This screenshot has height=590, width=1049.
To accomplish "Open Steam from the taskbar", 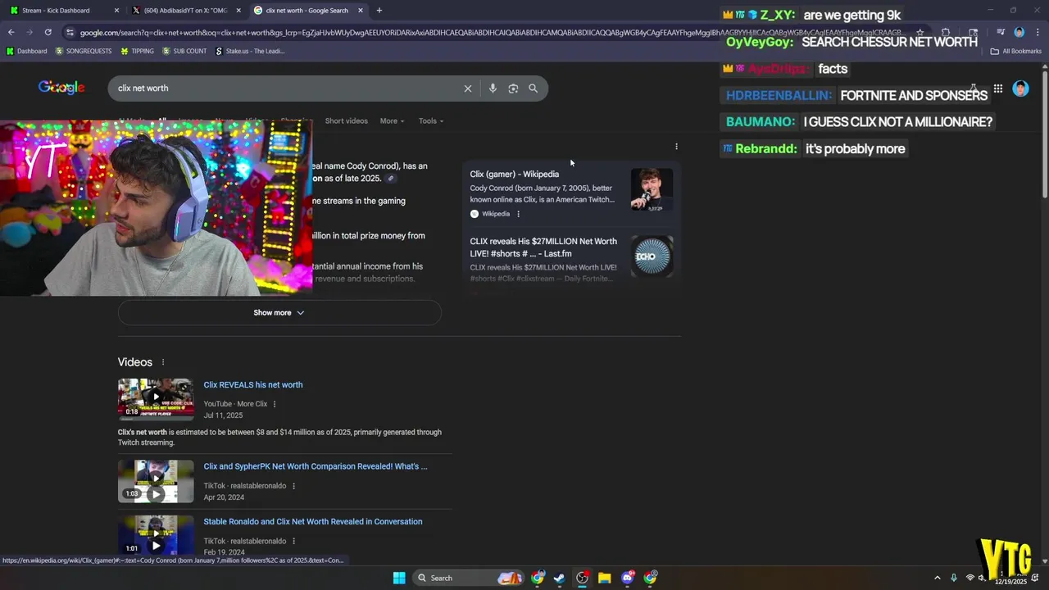I will (559, 578).
